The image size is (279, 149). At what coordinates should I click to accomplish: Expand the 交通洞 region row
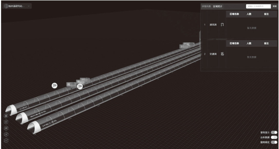coord(213,54)
